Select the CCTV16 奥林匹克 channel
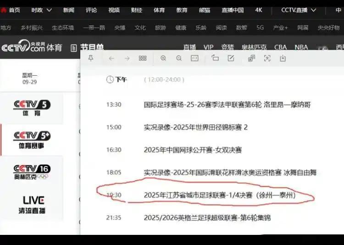Screen dimensions: 344x245 click(x=32, y=172)
